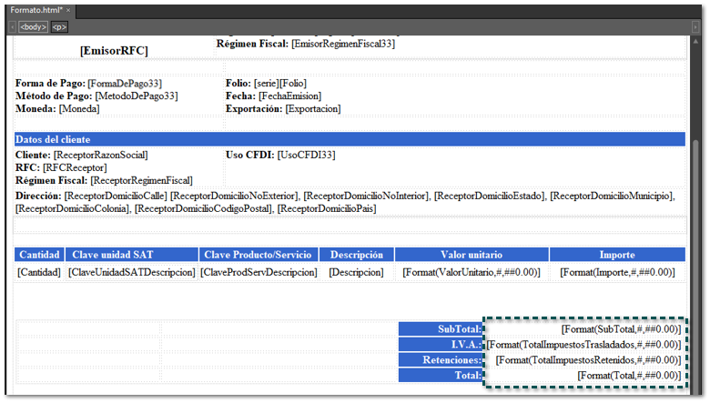Image resolution: width=710 pixels, height=403 pixels.
Task: Click the [UsoCFDI33] placeholder
Action: [306, 156]
